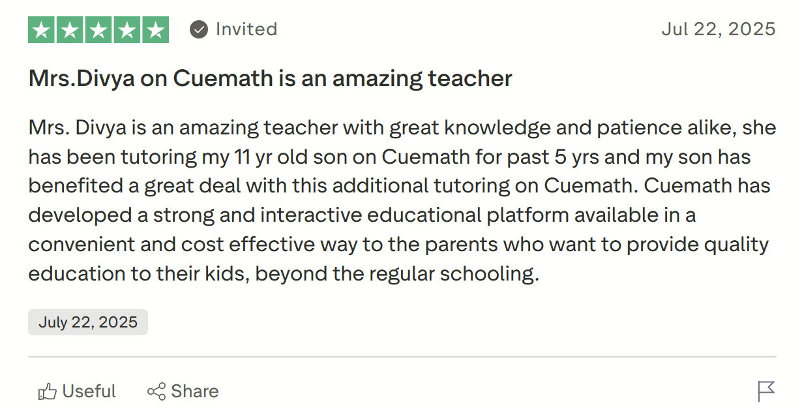Open the review titled Mrs.Divya on Cuemath

[x=269, y=78]
